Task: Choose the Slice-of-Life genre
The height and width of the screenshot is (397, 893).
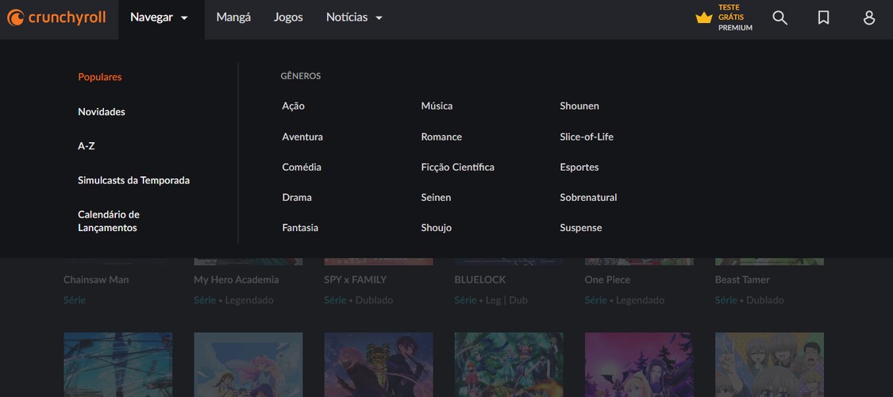Action: tap(587, 137)
